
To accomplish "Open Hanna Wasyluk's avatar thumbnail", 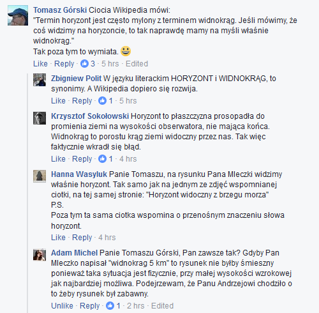I will point(40,176).
